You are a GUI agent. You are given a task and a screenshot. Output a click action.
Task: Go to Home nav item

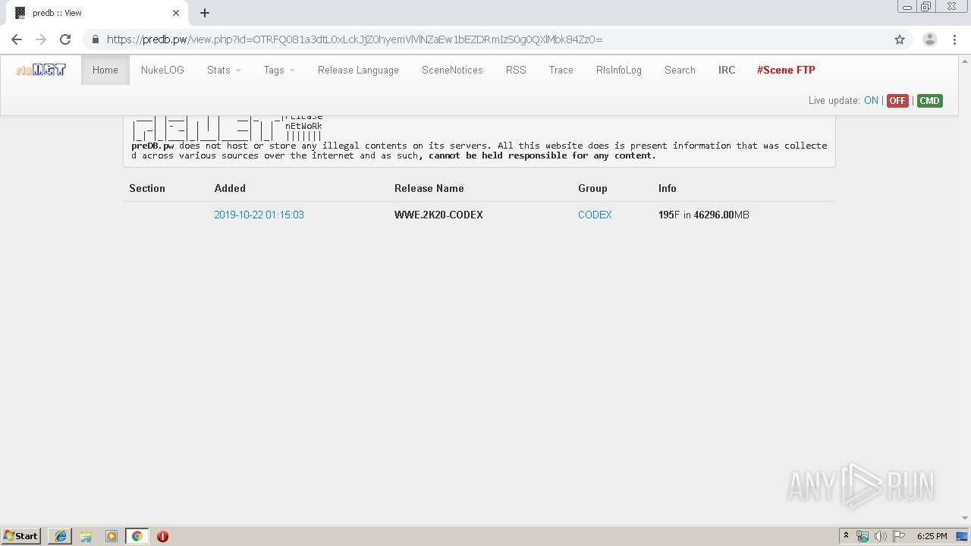click(x=105, y=70)
